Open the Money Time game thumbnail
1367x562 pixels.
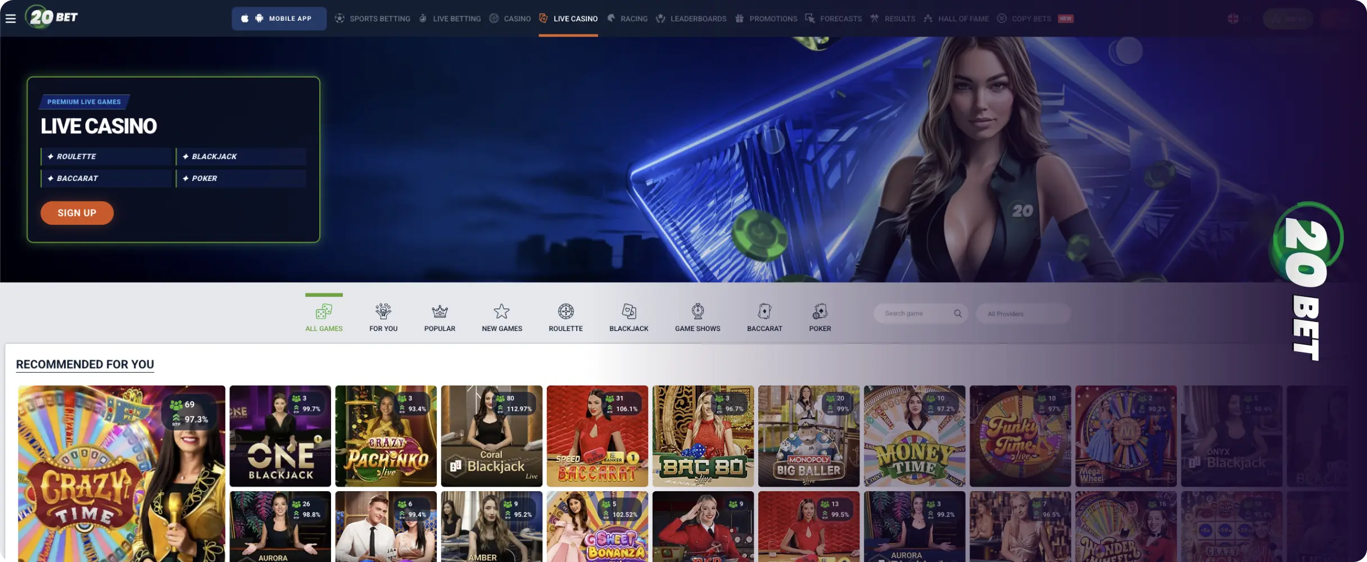[x=915, y=436]
